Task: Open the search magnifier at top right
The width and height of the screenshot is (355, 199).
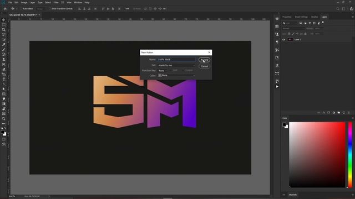Action: [338, 9]
